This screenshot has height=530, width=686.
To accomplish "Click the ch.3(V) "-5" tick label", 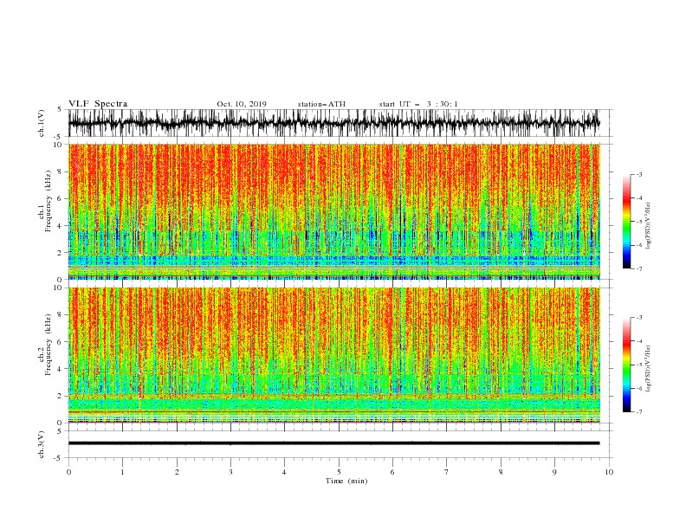I will [x=59, y=458].
